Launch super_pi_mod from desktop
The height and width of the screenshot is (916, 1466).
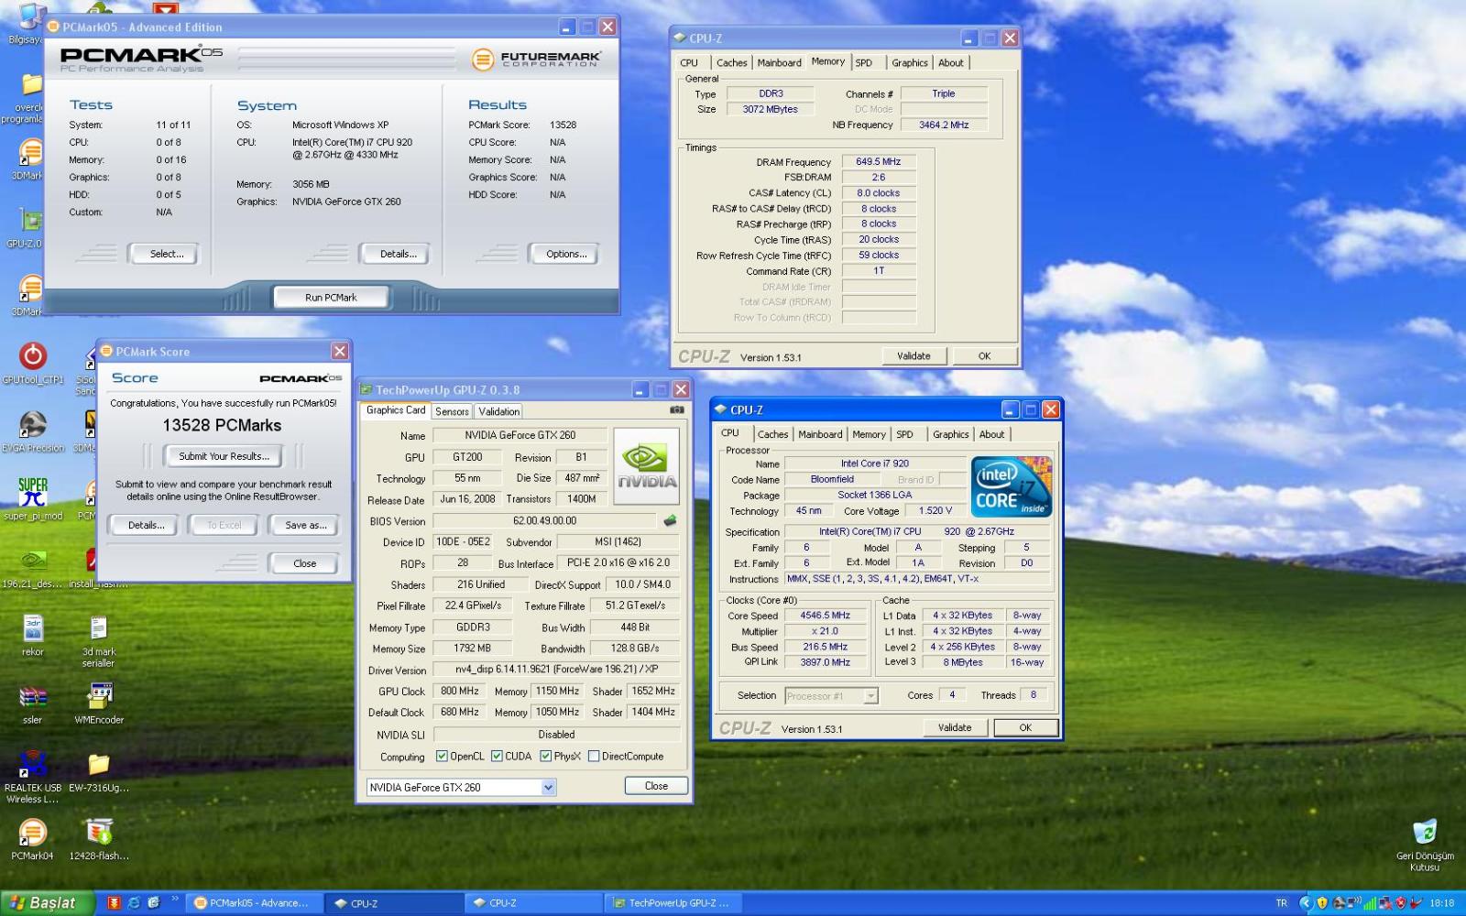click(x=33, y=499)
